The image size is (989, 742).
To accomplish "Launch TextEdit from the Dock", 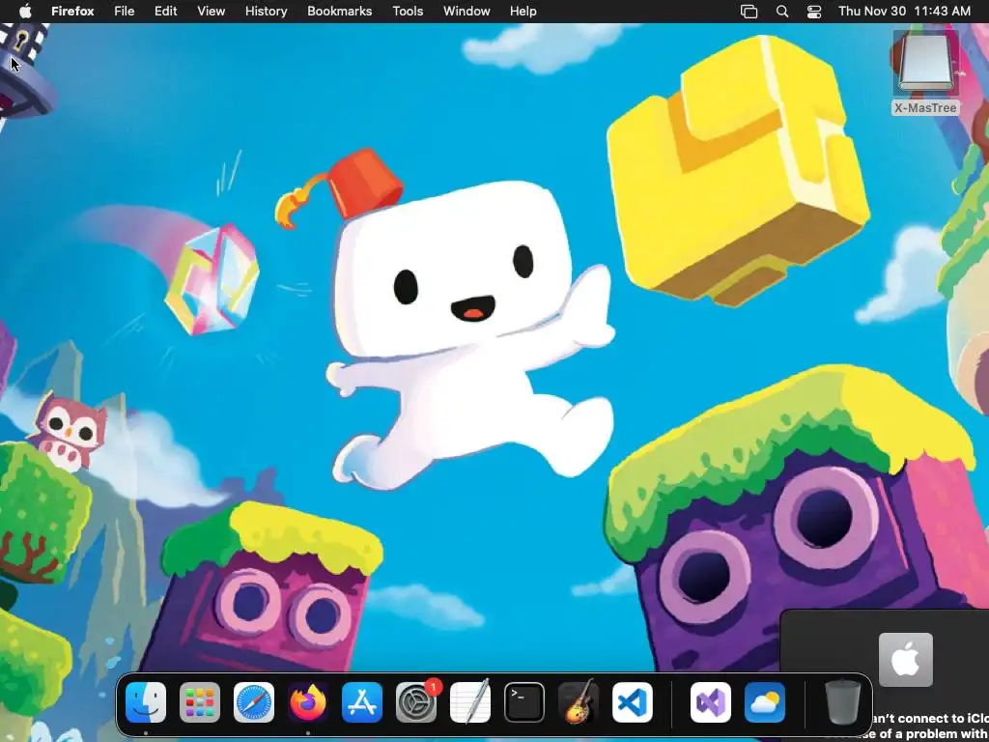I will tap(470, 702).
